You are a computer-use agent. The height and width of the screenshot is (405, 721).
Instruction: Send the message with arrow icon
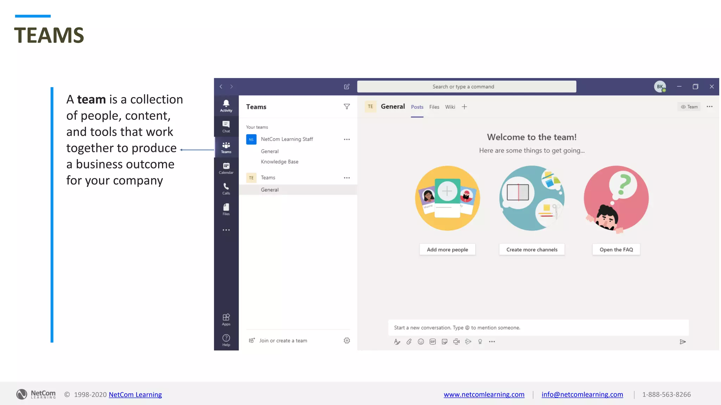683,342
